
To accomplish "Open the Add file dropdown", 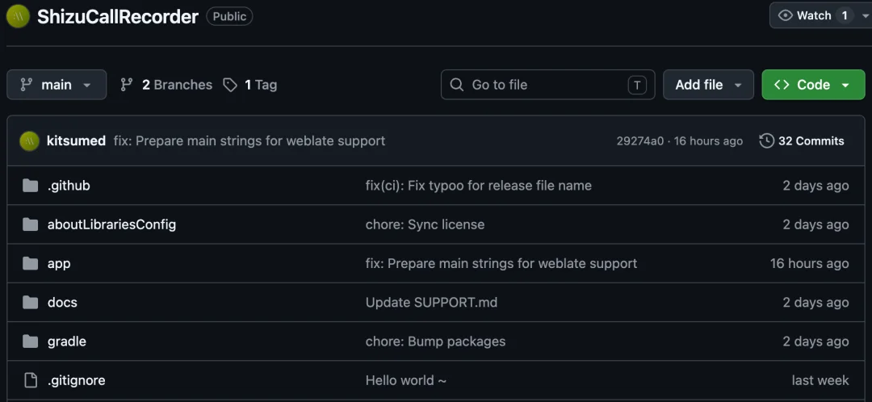I will [709, 85].
